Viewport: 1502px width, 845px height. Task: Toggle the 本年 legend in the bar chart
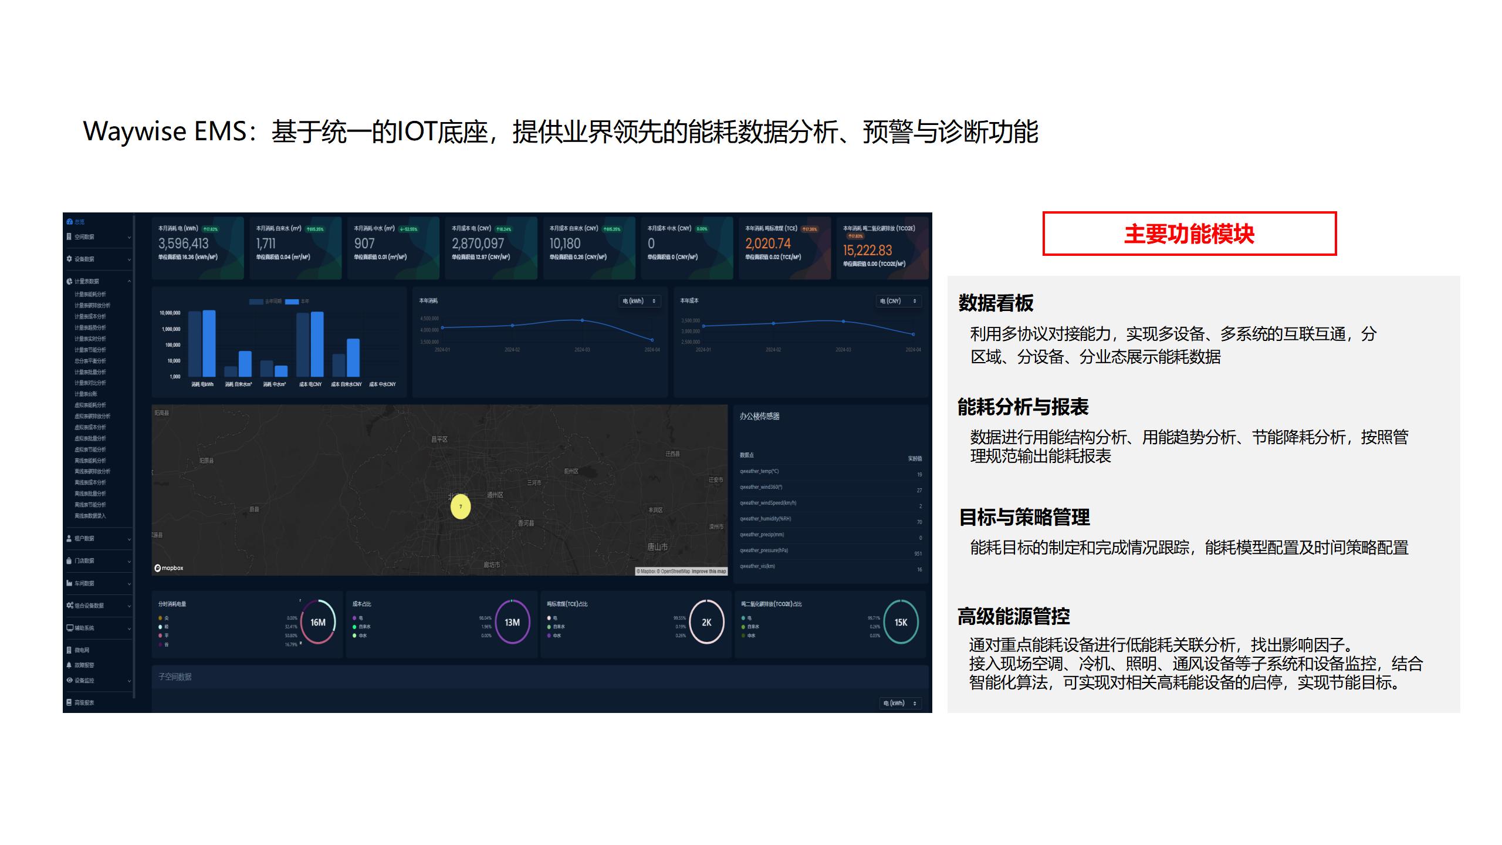(x=304, y=300)
